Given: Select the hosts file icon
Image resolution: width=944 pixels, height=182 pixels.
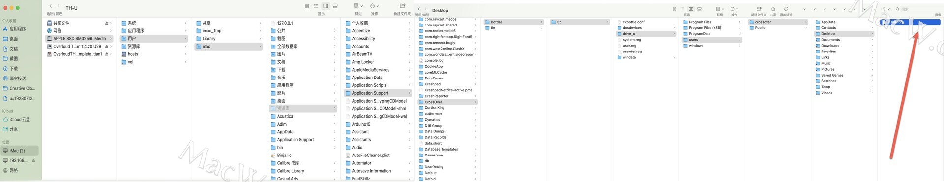Looking at the screenshot, I should coord(124,54).
